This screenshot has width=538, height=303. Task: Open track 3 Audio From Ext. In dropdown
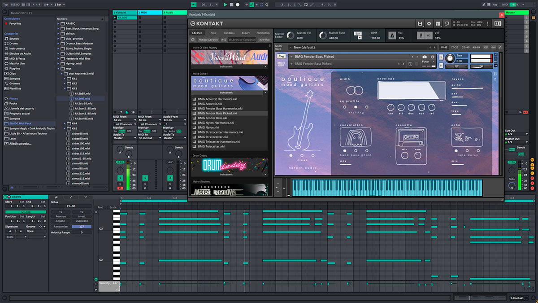coord(174,120)
